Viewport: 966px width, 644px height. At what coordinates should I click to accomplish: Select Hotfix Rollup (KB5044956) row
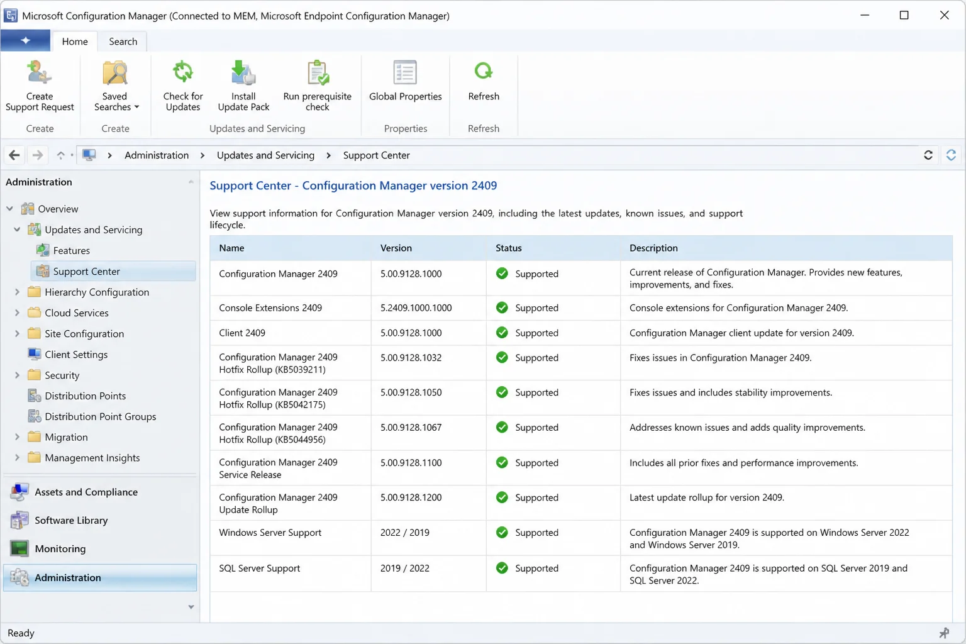point(581,433)
